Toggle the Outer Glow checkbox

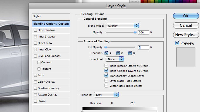(35, 43)
